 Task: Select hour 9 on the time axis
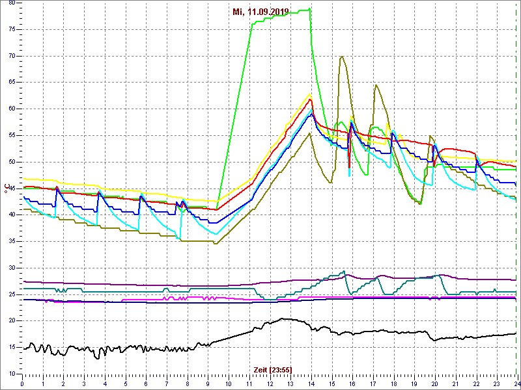208,383
